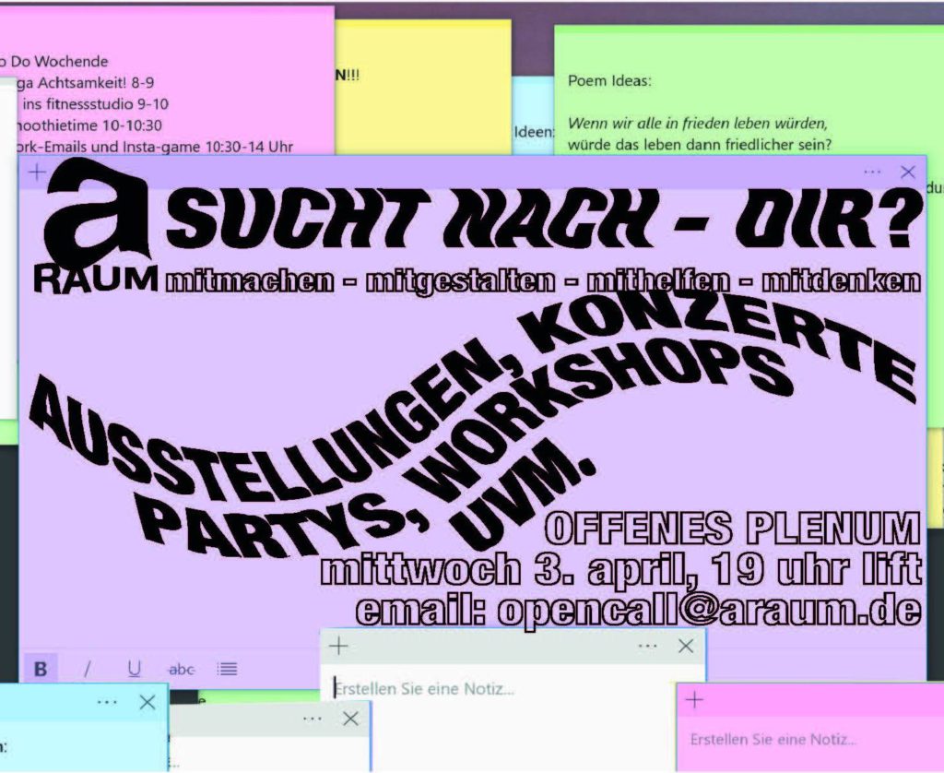Image resolution: width=944 pixels, height=773 pixels.
Task: Add new note from purple note's plus icon
Action: [38, 172]
